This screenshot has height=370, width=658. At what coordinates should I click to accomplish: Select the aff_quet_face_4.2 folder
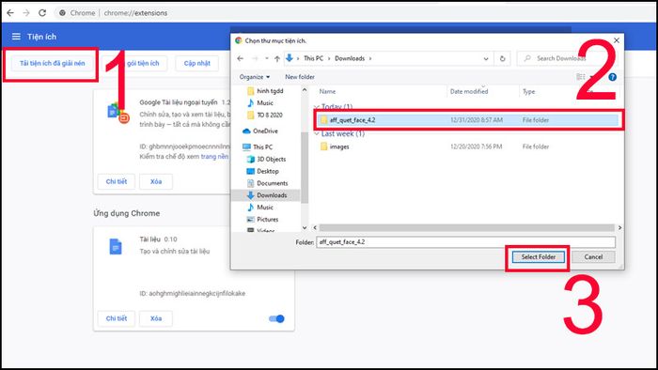(x=468, y=120)
